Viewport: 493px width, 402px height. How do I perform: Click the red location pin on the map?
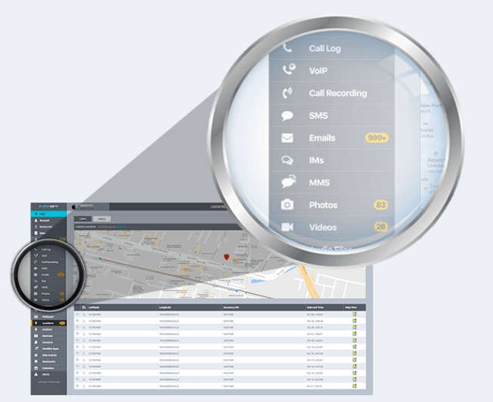coord(225,258)
